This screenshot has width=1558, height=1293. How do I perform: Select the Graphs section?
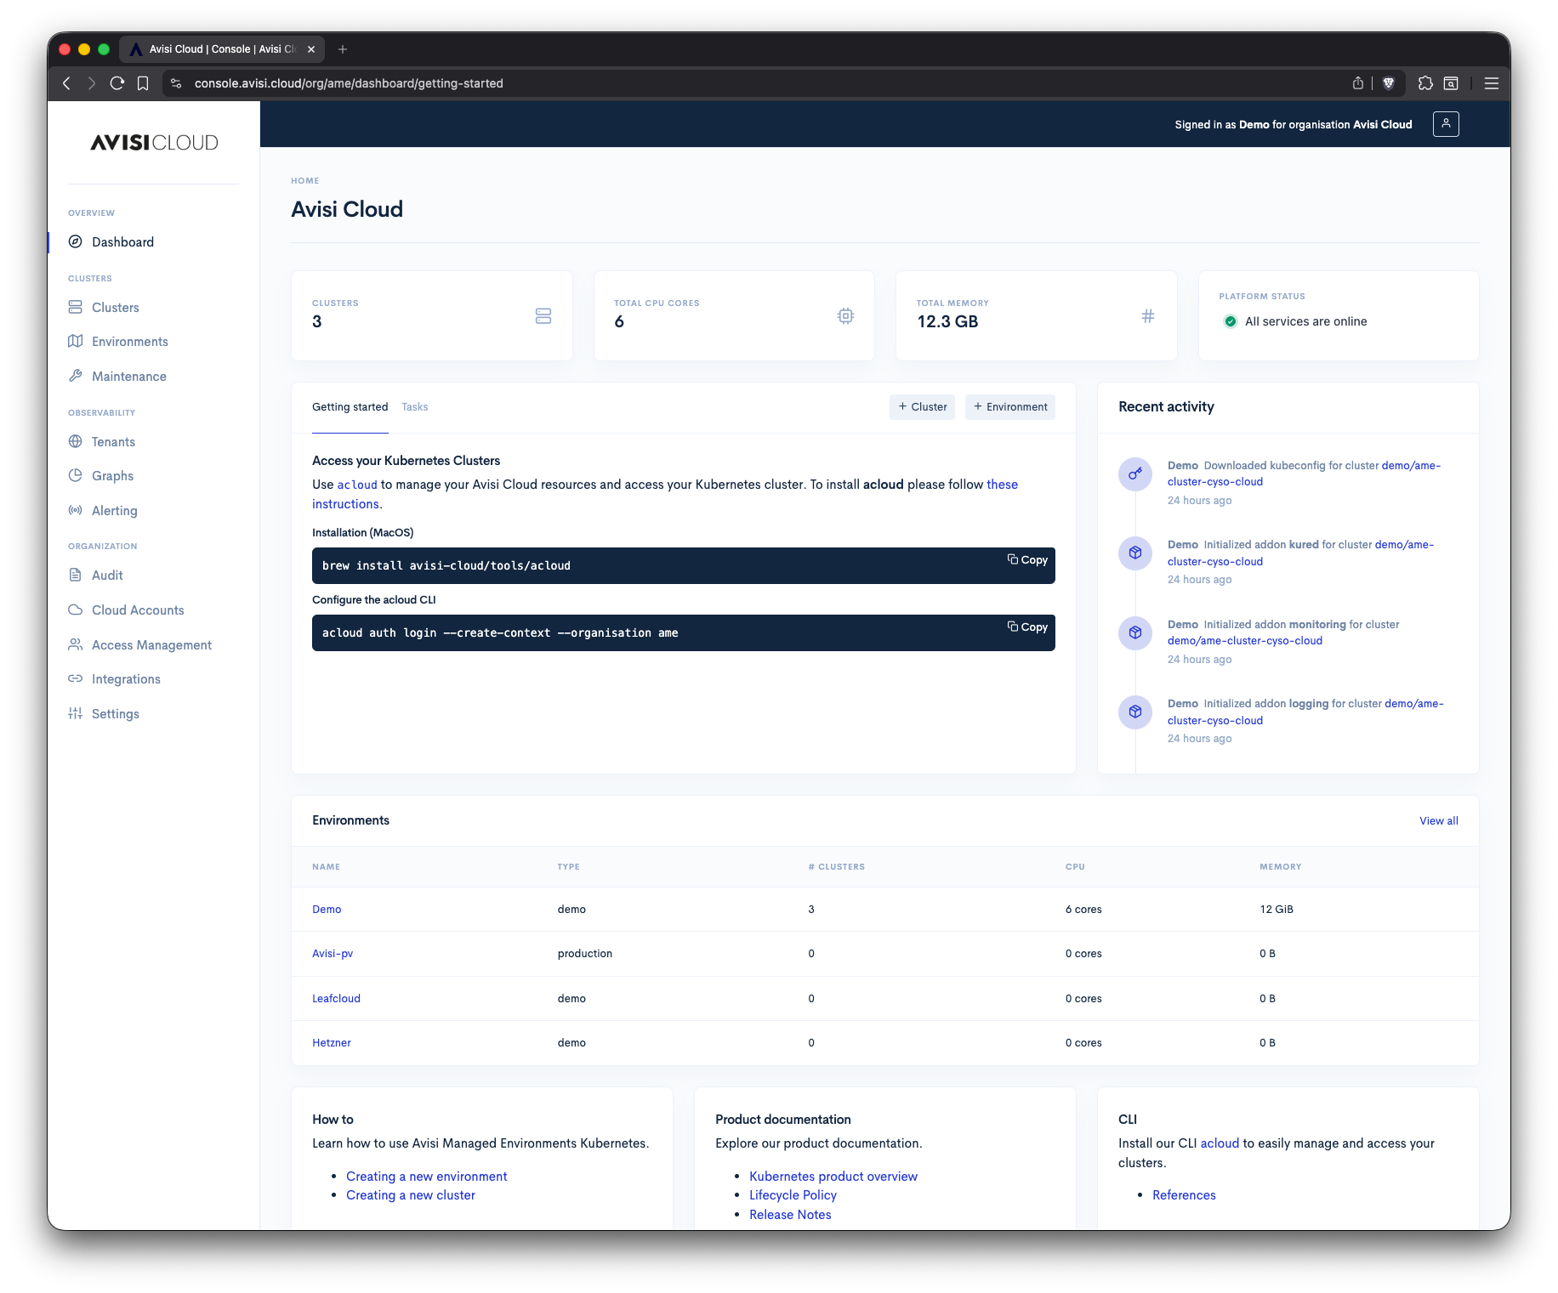tap(111, 475)
